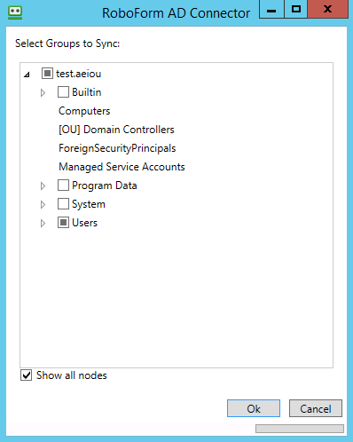Select the ForeignSecurityPrincipals row
353x442 pixels.
(117, 148)
